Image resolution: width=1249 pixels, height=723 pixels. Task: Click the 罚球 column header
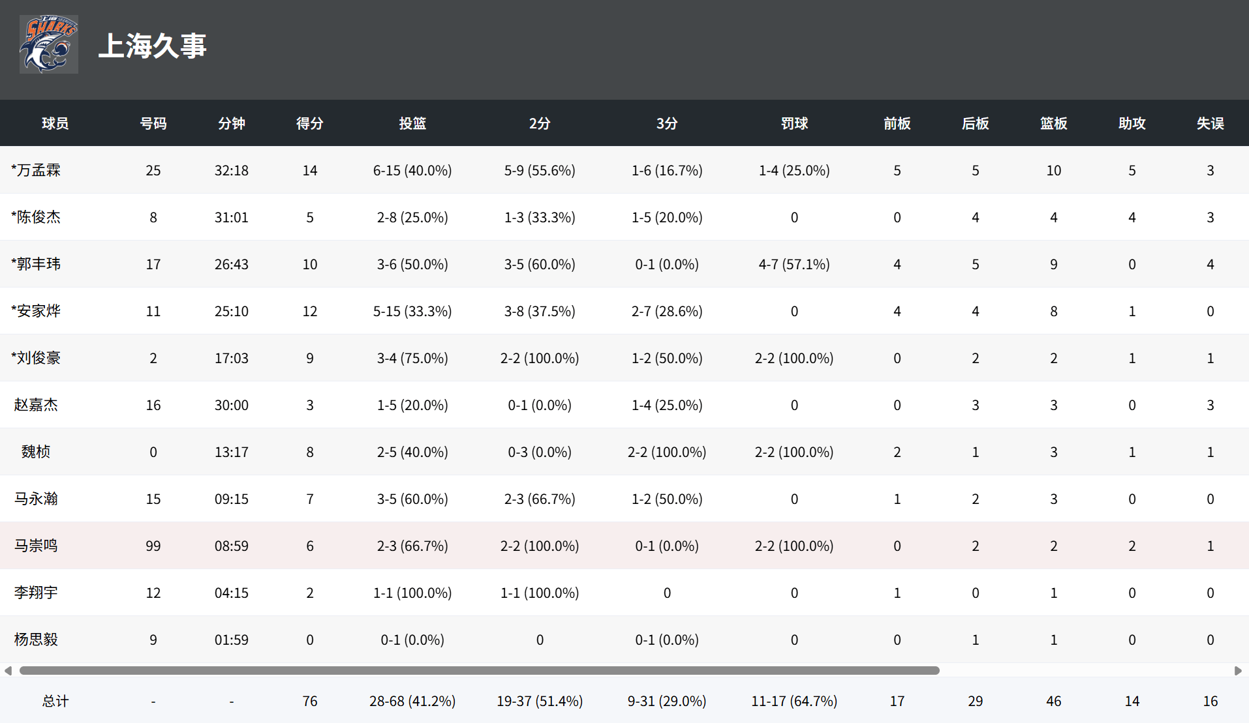(x=794, y=123)
